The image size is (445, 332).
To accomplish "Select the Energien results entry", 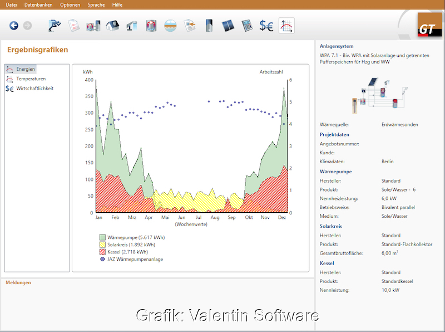I will (26, 69).
